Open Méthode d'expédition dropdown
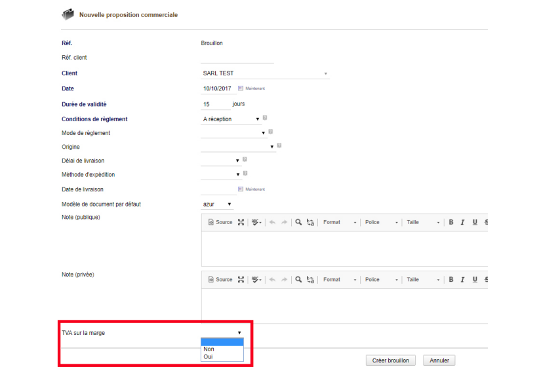Image resolution: width=556 pixels, height=384 pixels. (x=221, y=175)
